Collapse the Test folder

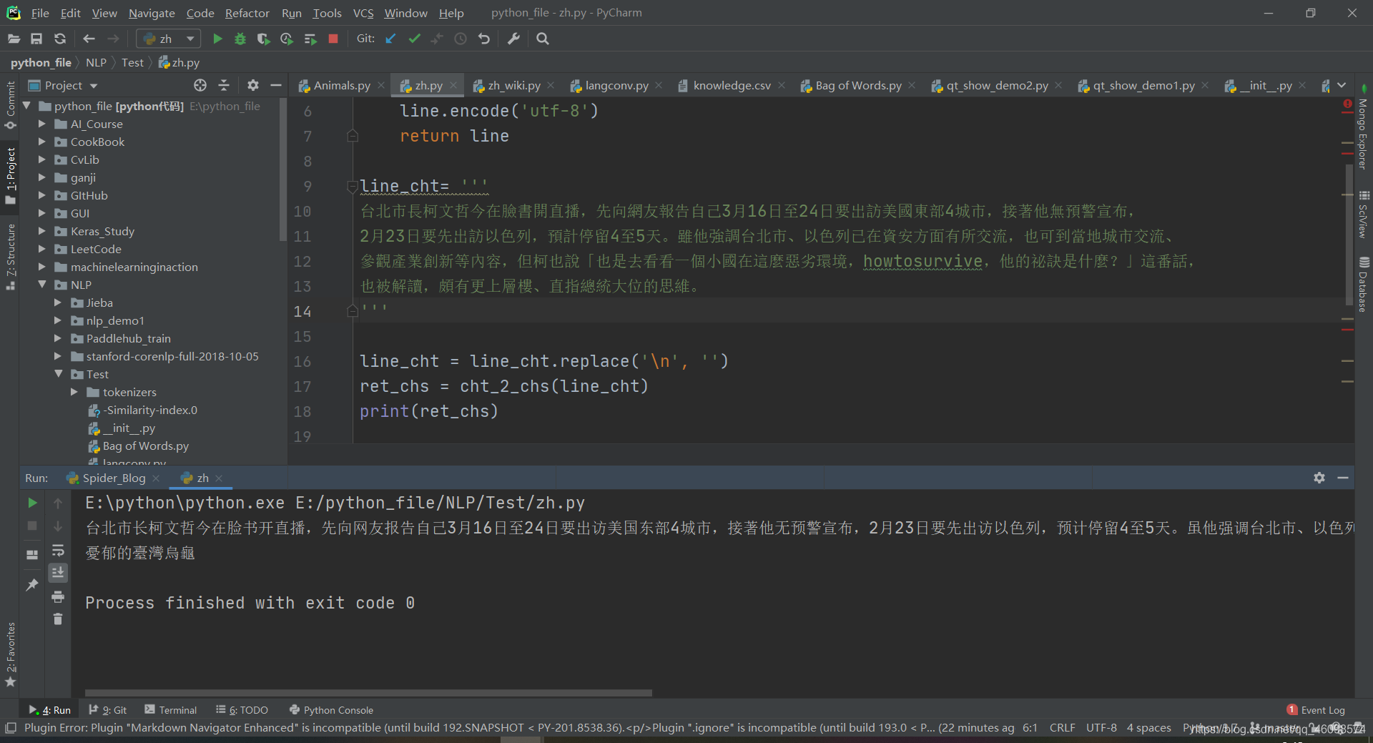click(x=58, y=374)
